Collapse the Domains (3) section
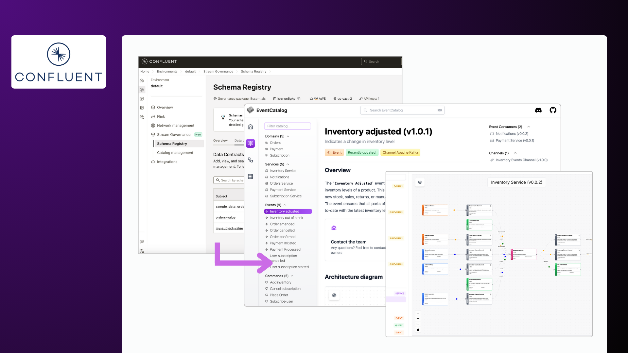The height and width of the screenshot is (353, 628). click(288, 136)
